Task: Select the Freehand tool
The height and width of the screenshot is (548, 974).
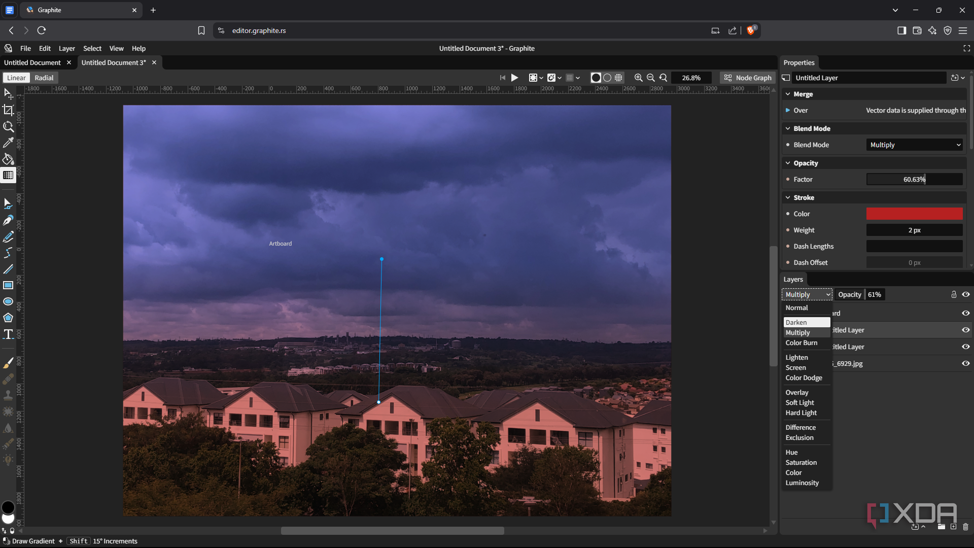Action: [8, 236]
